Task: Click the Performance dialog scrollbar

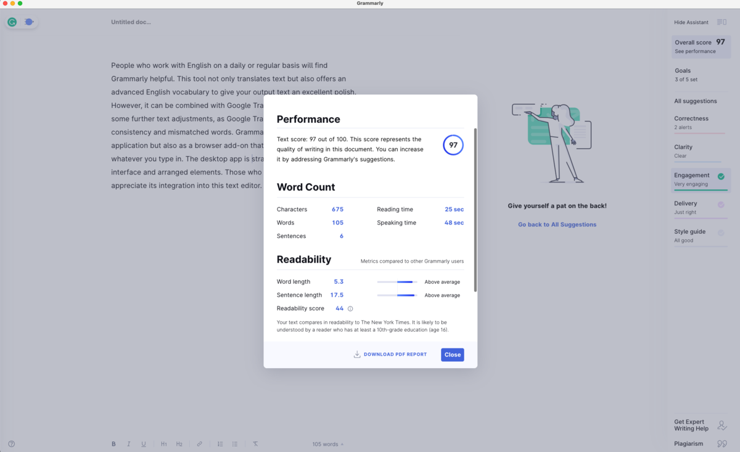Action: click(475, 210)
